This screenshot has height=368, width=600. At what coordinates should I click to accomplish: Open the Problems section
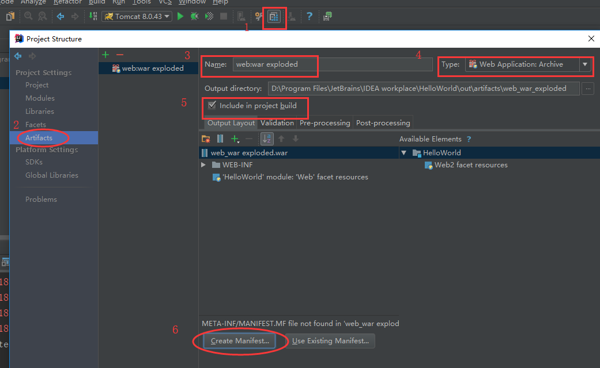(x=41, y=200)
